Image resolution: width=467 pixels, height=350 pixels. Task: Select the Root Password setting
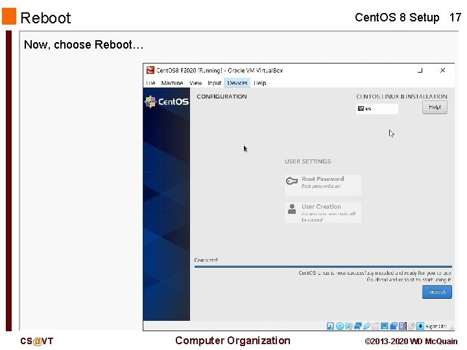tap(322, 185)
